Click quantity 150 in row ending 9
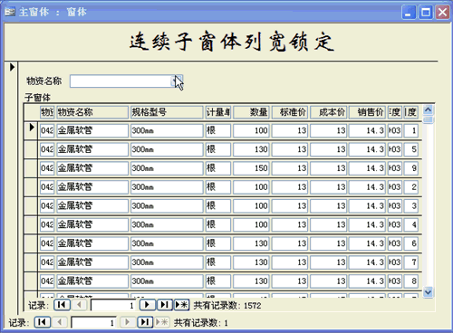453x333 pixels. coord(251,168)
